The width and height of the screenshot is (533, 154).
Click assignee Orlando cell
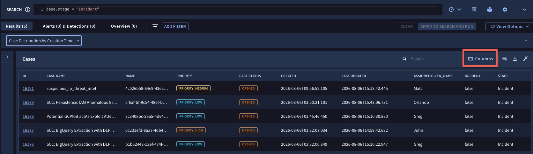tap(421, 102)
